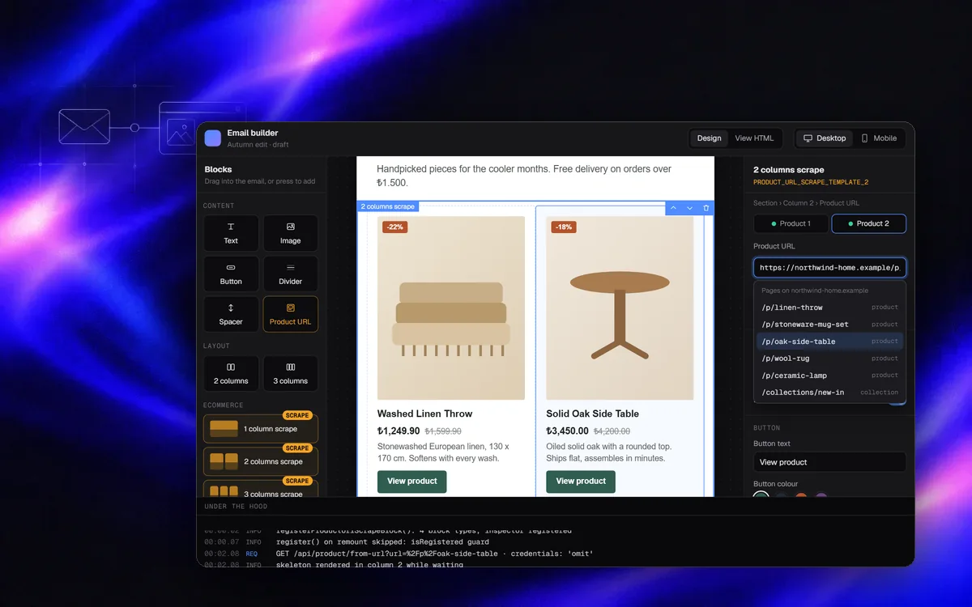972x607 pixels.
Task: Click the struck-through ₺4,200.00 price
Action: [612, 431]
